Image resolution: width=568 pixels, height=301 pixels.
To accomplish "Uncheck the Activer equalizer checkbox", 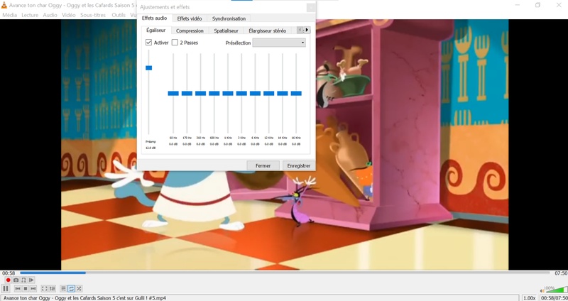I will tap(148, 43).
